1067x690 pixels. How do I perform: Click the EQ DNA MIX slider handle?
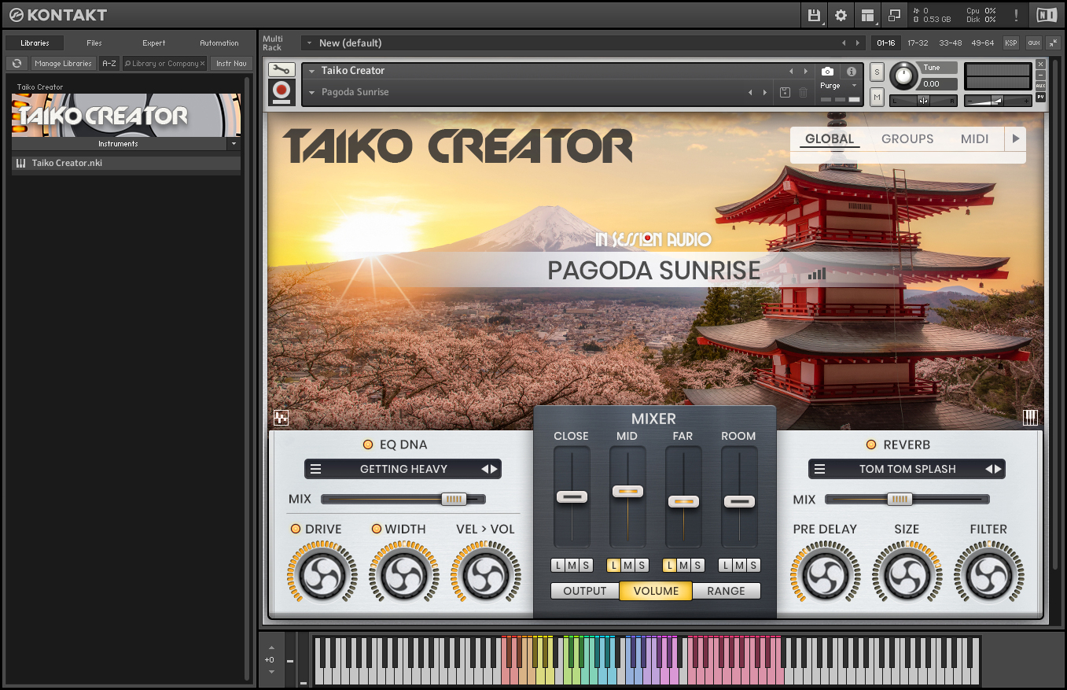(x=453, y=499)
